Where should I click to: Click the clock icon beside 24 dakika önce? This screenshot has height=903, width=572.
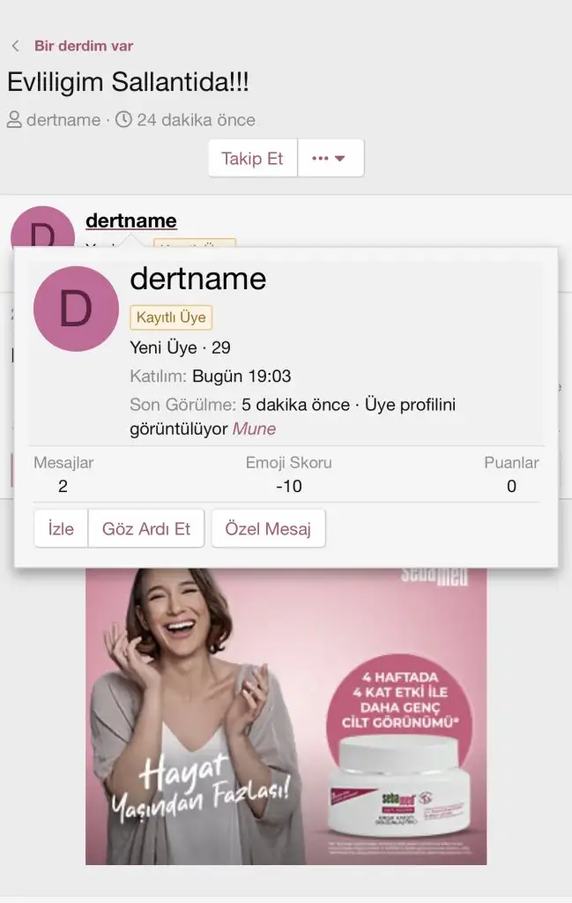[x=123, y=120]
